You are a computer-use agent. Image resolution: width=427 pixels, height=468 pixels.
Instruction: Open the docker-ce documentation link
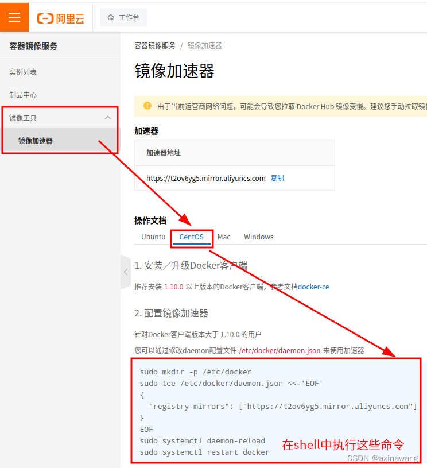pyautogui.click(x=313, y=287)
